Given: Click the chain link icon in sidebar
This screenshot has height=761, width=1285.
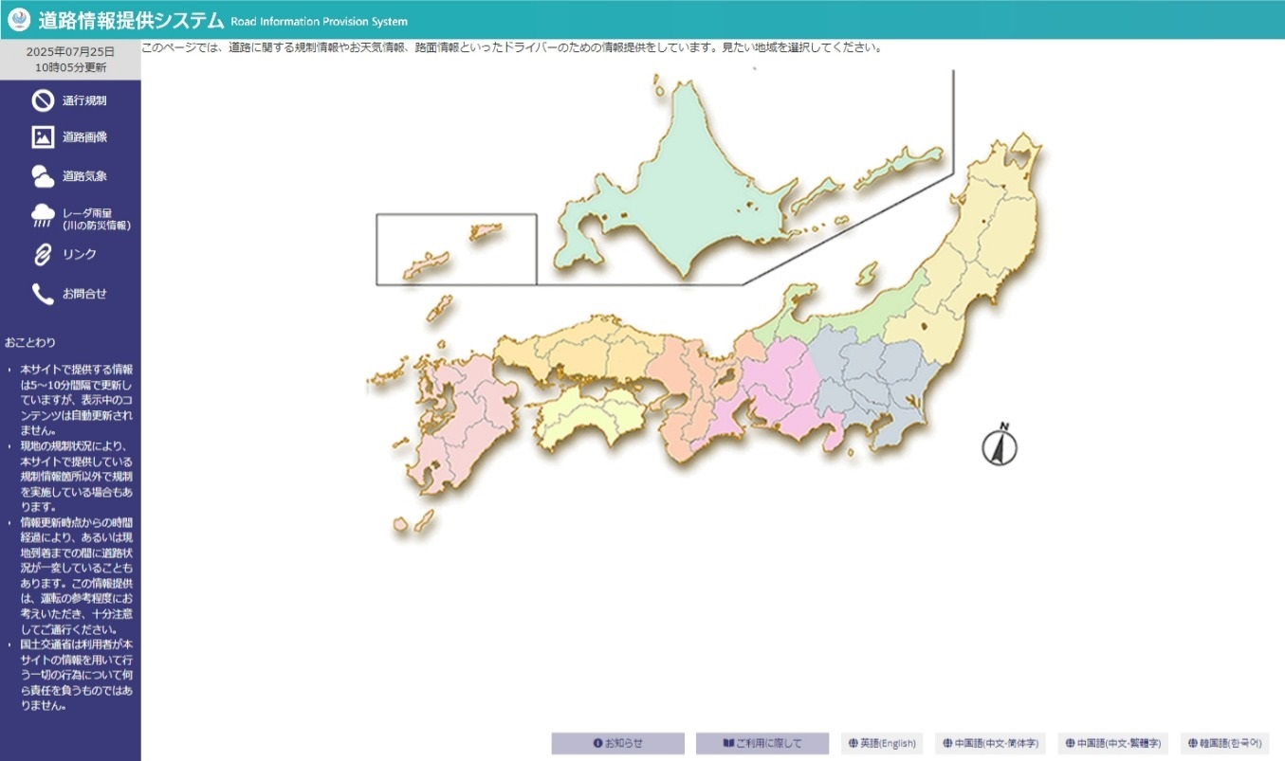Looking at the screenshot, I should click(x=43, y=254).
